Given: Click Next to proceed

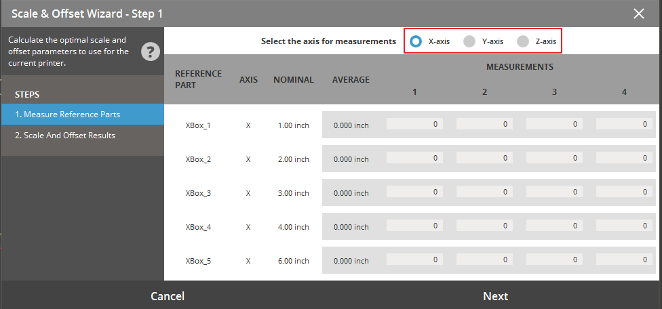Looking at the screenshot, I should click(495, 296).
